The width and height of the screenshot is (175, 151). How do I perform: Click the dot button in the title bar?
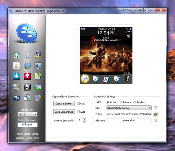[121, 10]
